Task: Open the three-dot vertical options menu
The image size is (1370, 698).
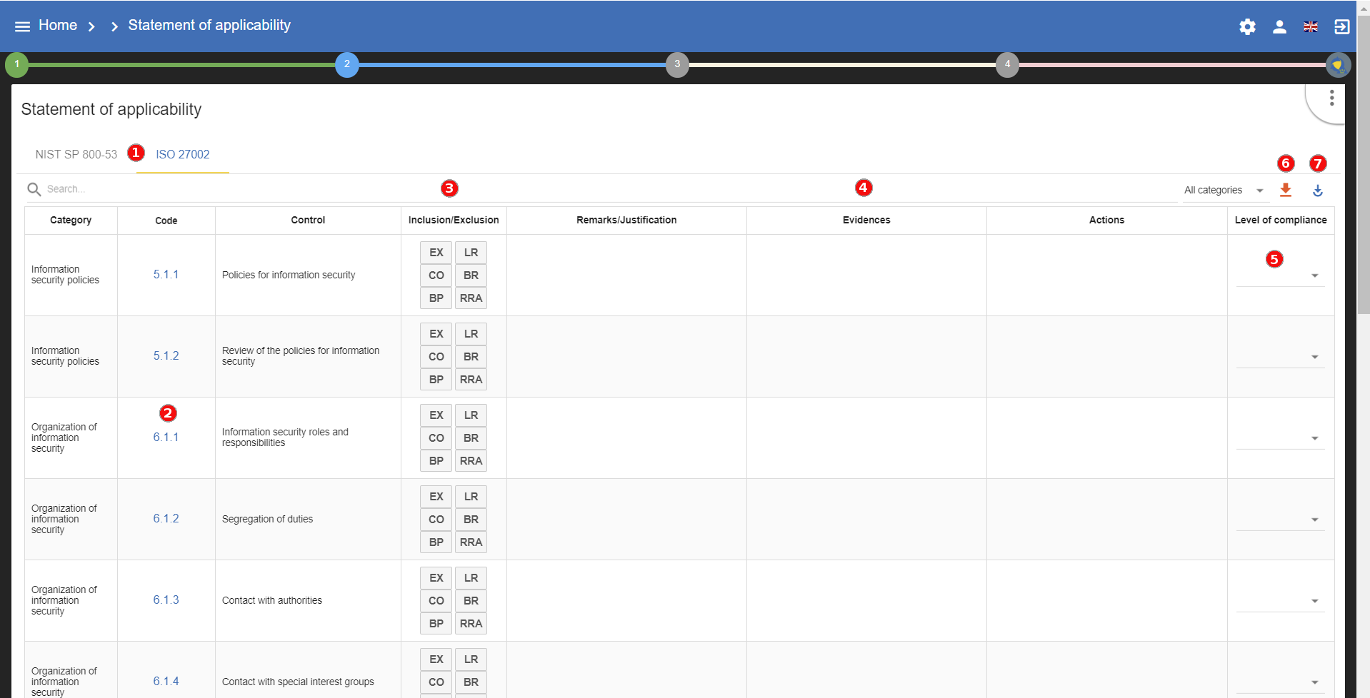Action: tap(1331, 98)
